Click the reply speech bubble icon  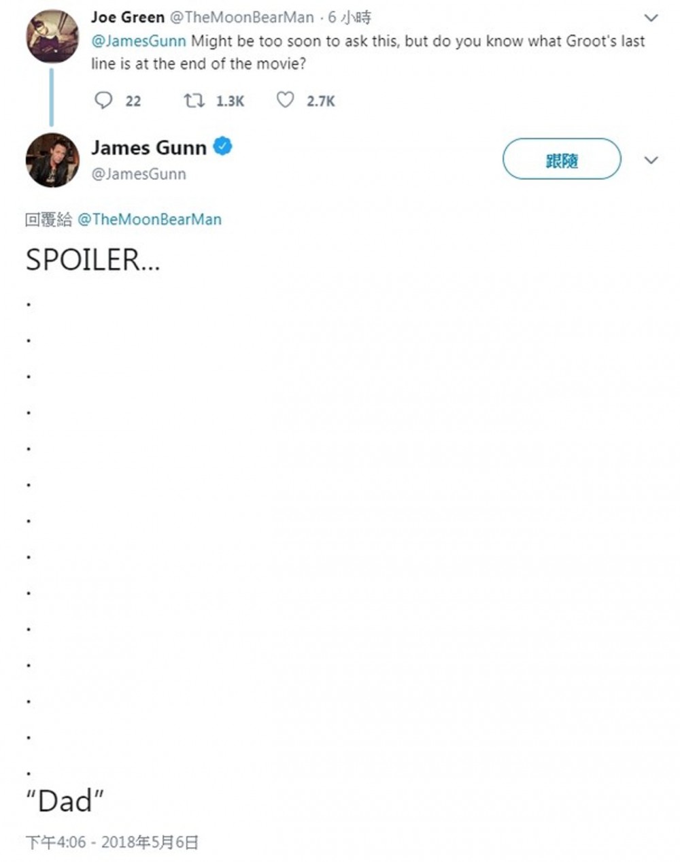103,101
